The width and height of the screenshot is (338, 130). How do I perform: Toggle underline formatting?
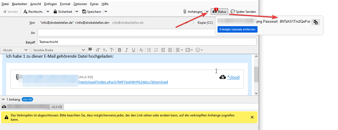[x=133, y=50]
